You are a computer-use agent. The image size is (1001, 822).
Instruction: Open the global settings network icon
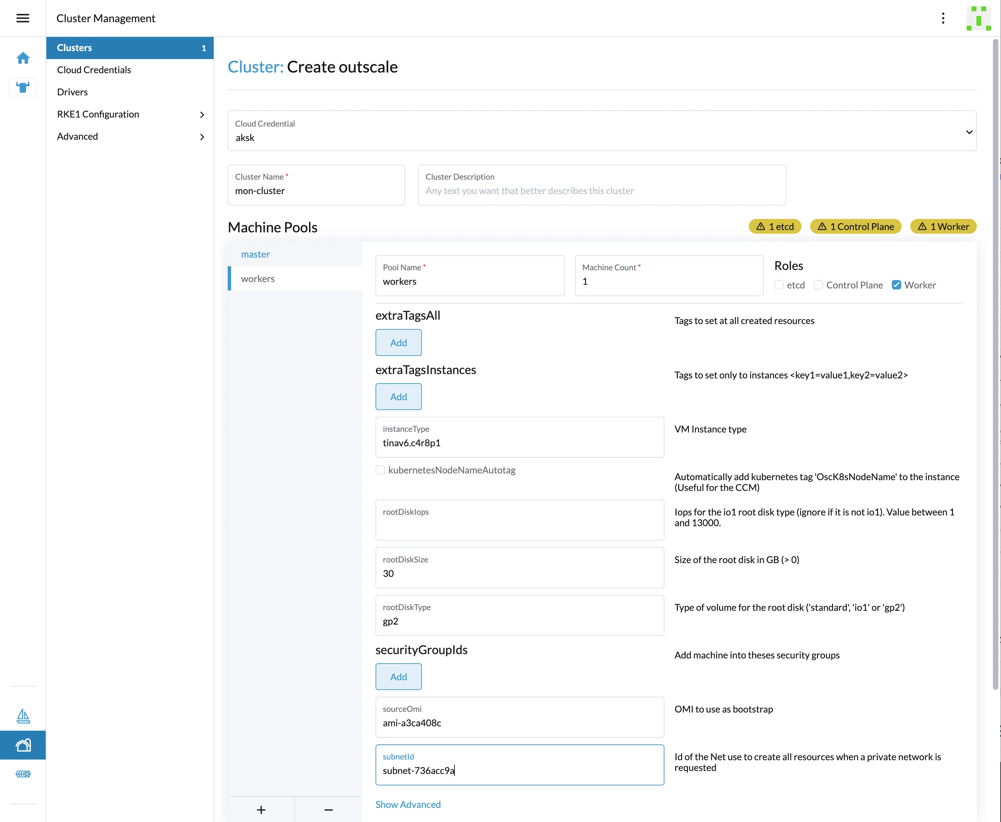[23, 774]
